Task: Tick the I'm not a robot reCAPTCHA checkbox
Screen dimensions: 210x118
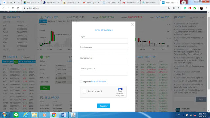Action: coord(84,91)
